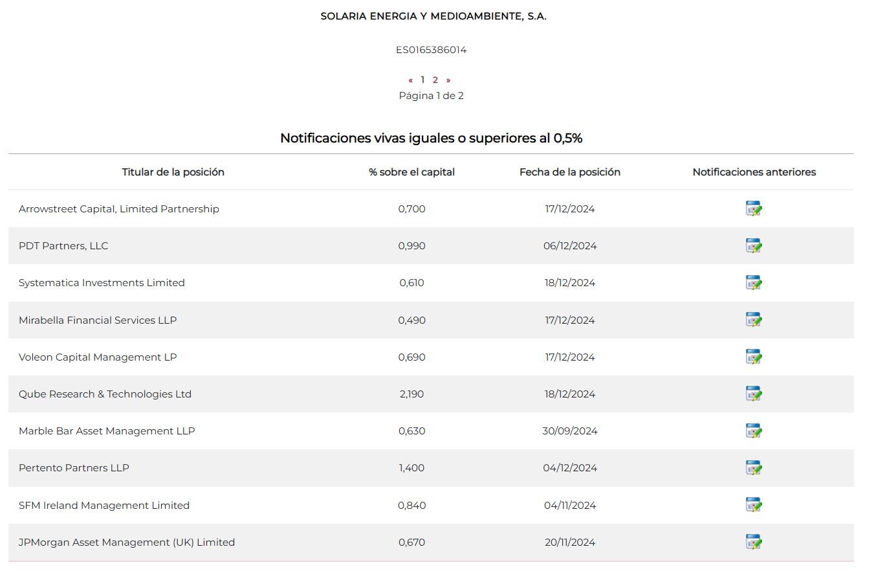Screen dimensions: 887x571
Task: Click the next page » arrow
Action: tap(448, 80)
